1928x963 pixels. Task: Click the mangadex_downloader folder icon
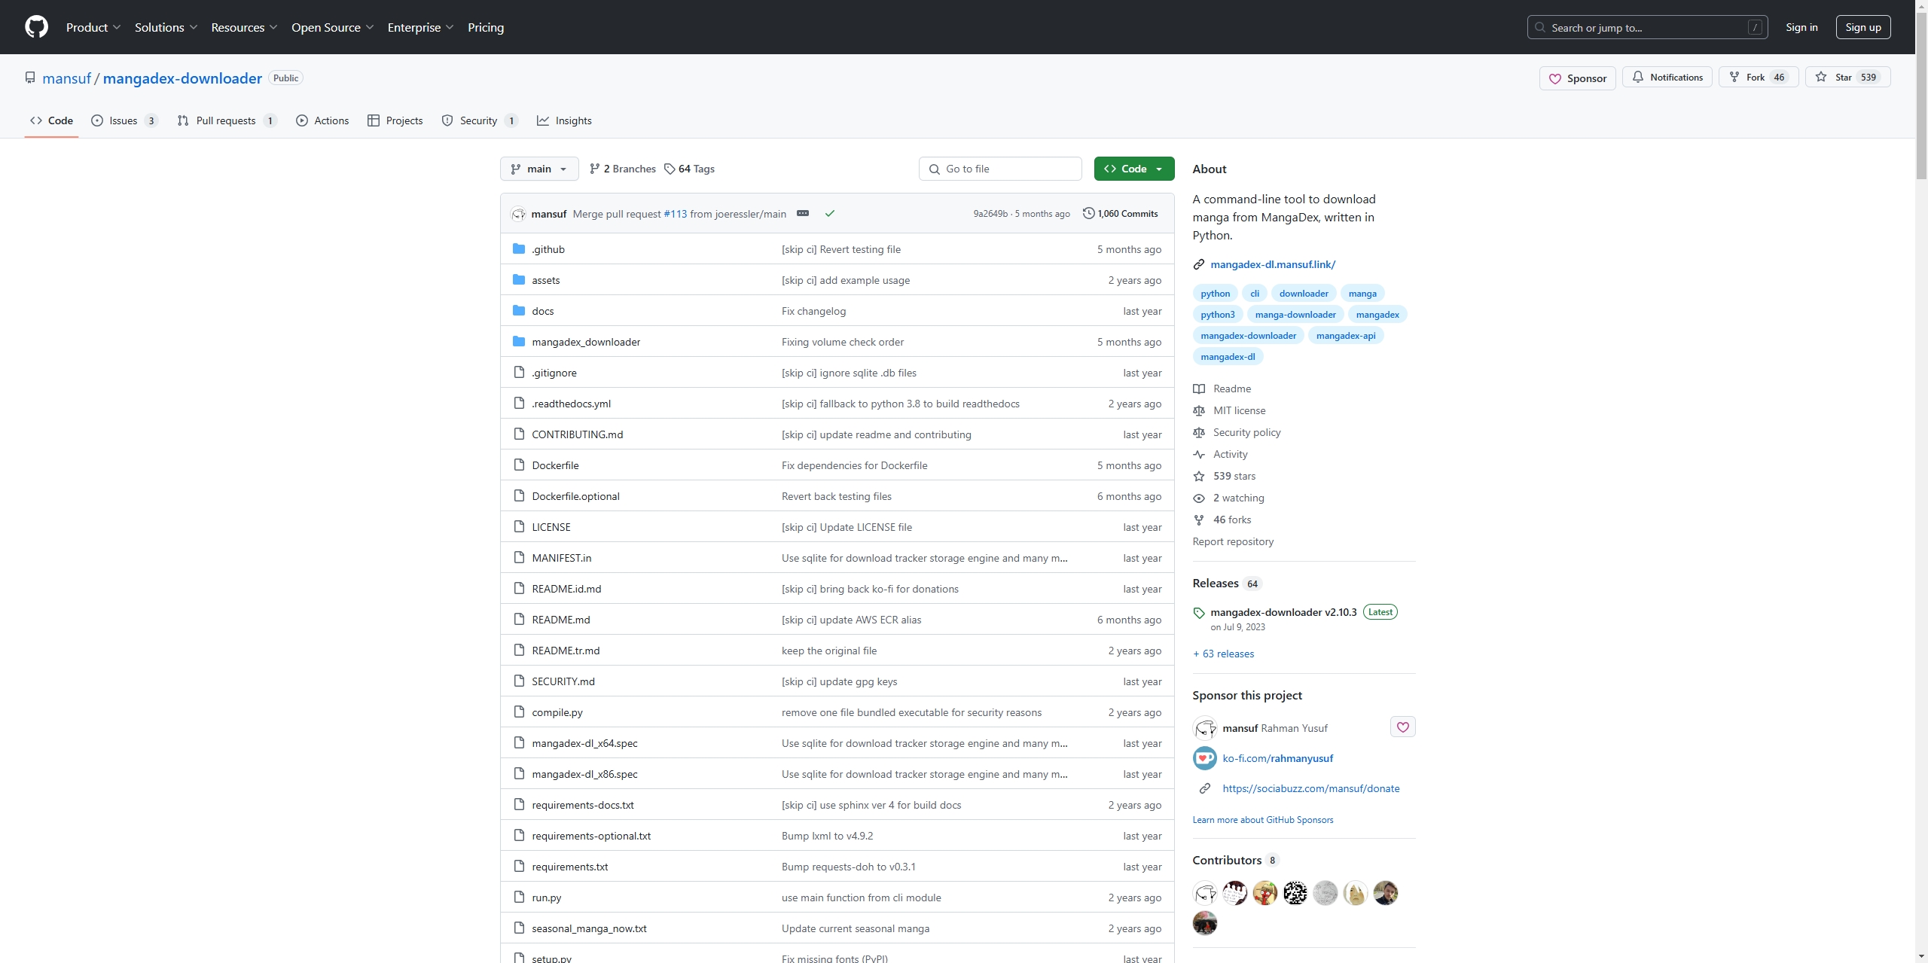pyautogui.click(x=518, y=342)
